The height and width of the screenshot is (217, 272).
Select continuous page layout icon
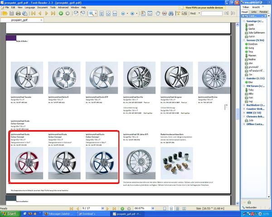point(171,208)
